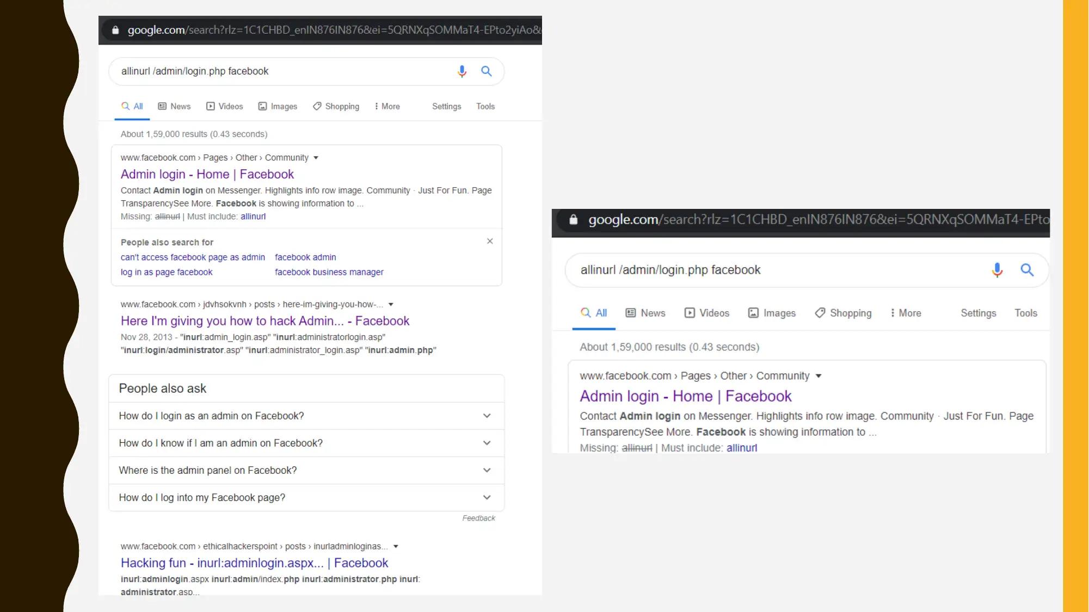
Task: Click 'About 1,59,000 results' text in right screenshot
Action: point(669,347)
